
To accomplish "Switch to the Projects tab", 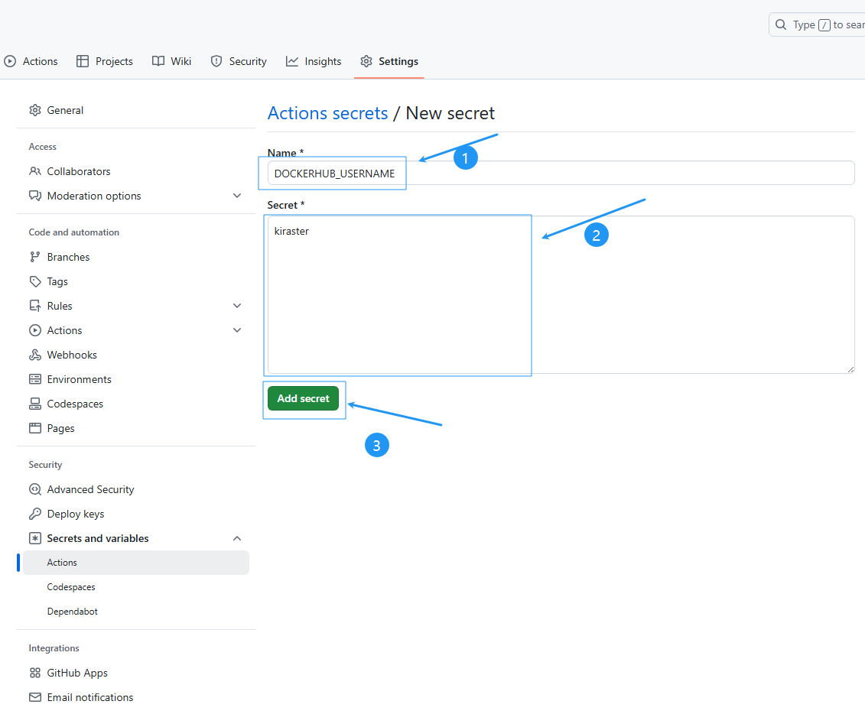I will pos(105,61).
